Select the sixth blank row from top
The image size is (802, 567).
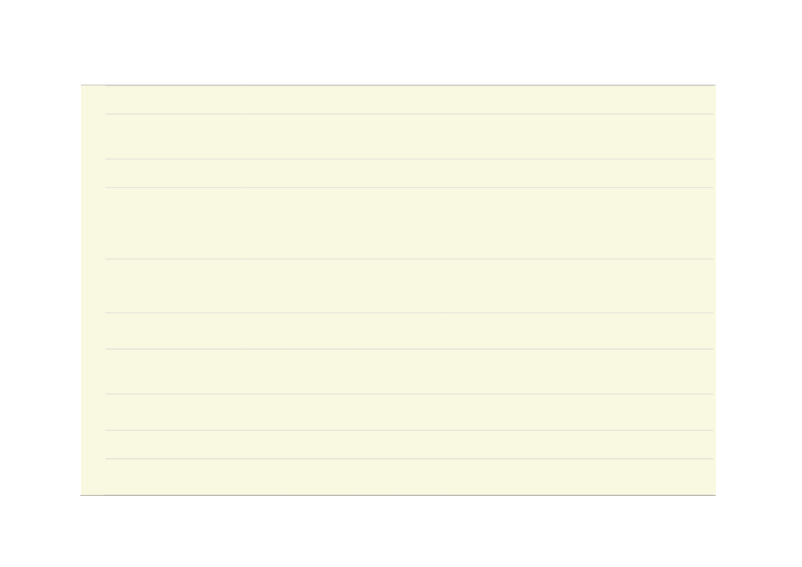pyautogui.click(x=409, y=330)
